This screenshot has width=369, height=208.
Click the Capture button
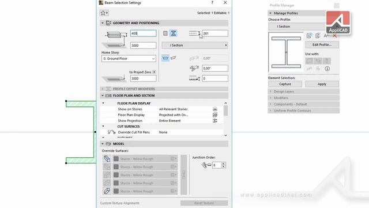pos(285,84)
